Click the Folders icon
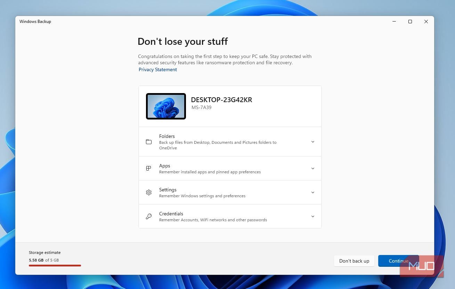Image resolution: width=455 pixels, height=289 pixels. [149, 142]
